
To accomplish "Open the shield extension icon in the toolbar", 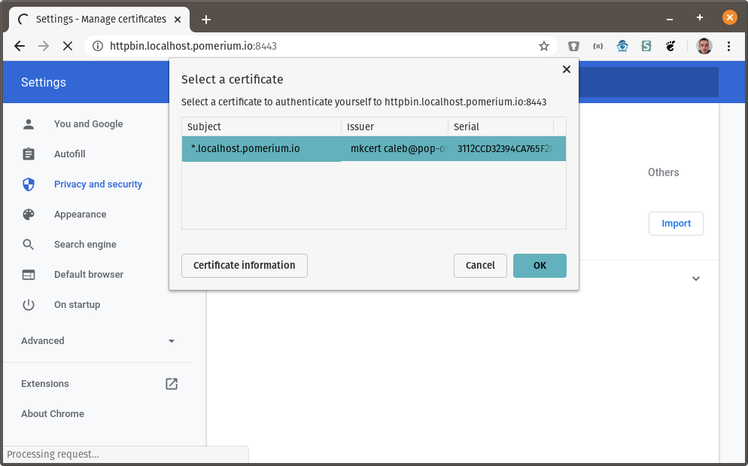I will 573,46.
